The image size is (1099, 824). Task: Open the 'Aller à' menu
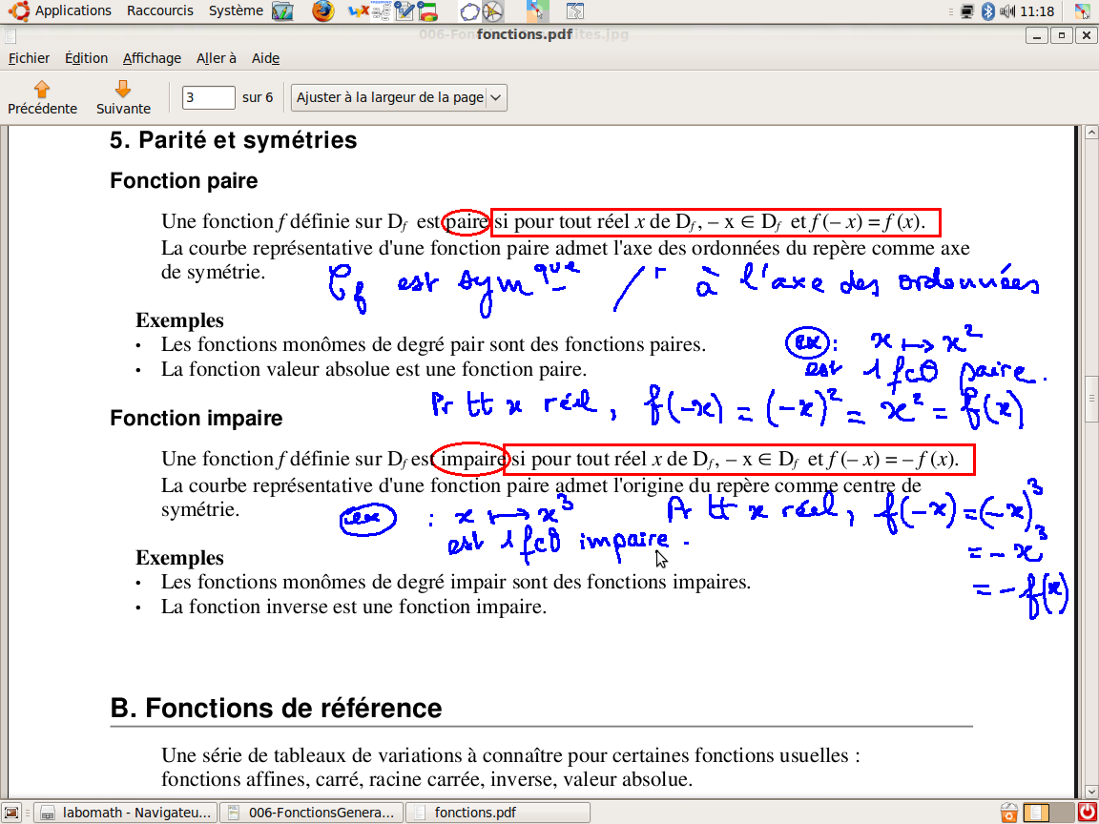tap(217, 58)
